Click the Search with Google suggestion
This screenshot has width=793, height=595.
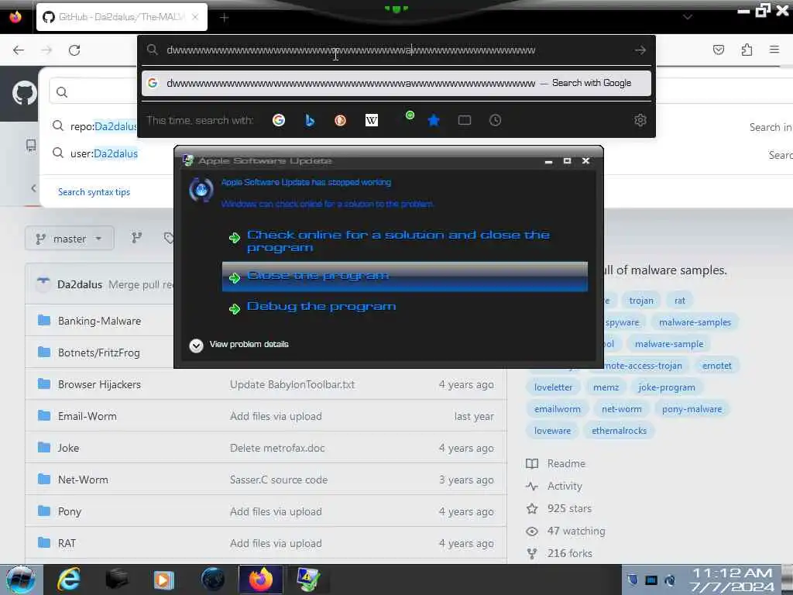tap(396, 83)
